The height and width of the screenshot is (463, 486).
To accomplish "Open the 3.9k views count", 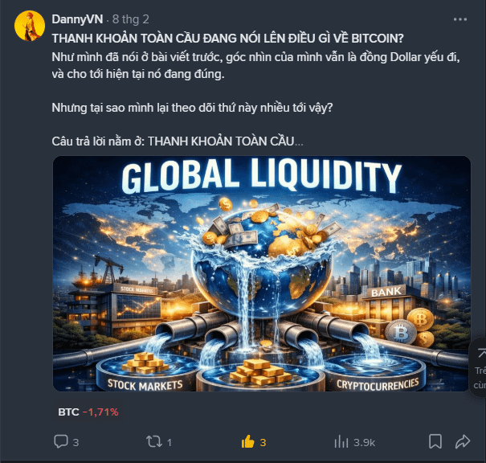I will point(364,443).
